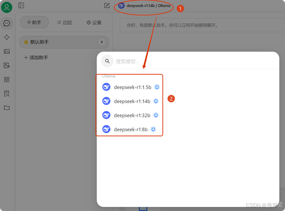
Task: Open the translate sidebar icon
Action: (x=7, y=65)
